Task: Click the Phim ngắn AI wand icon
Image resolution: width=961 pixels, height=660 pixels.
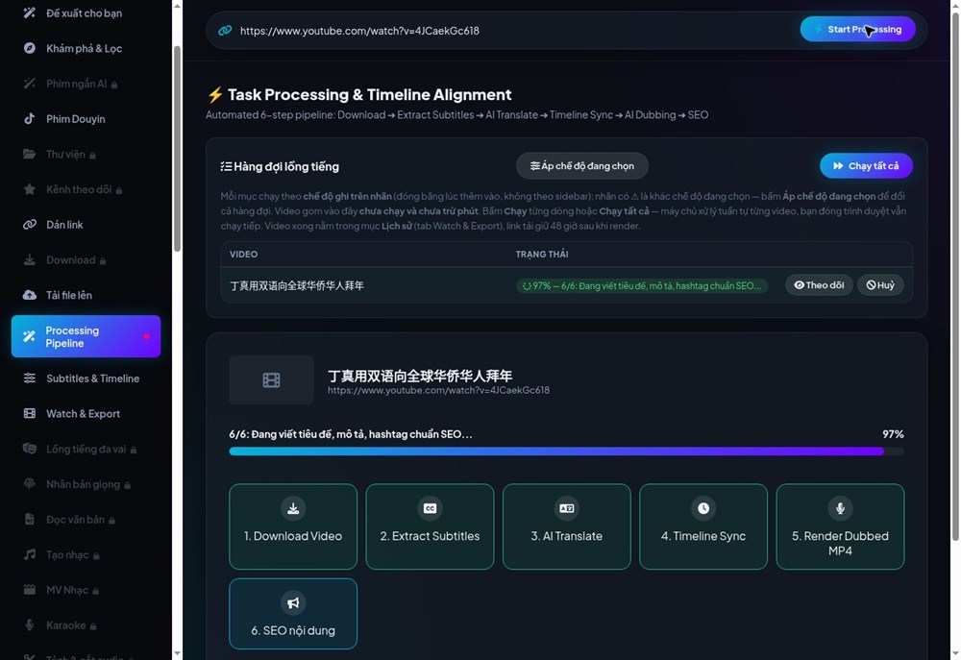Action: pyautogui.click(x=30, y=84)
